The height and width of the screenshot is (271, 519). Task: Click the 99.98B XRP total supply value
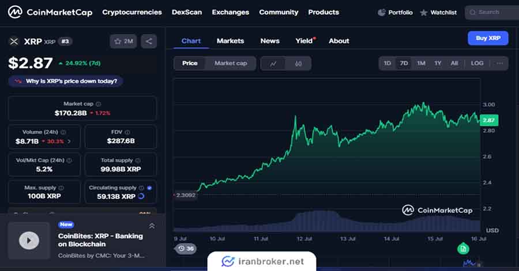pos(121,169)
